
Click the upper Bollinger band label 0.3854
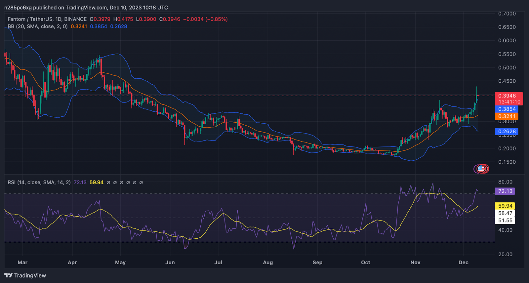[x=507, y=109]
